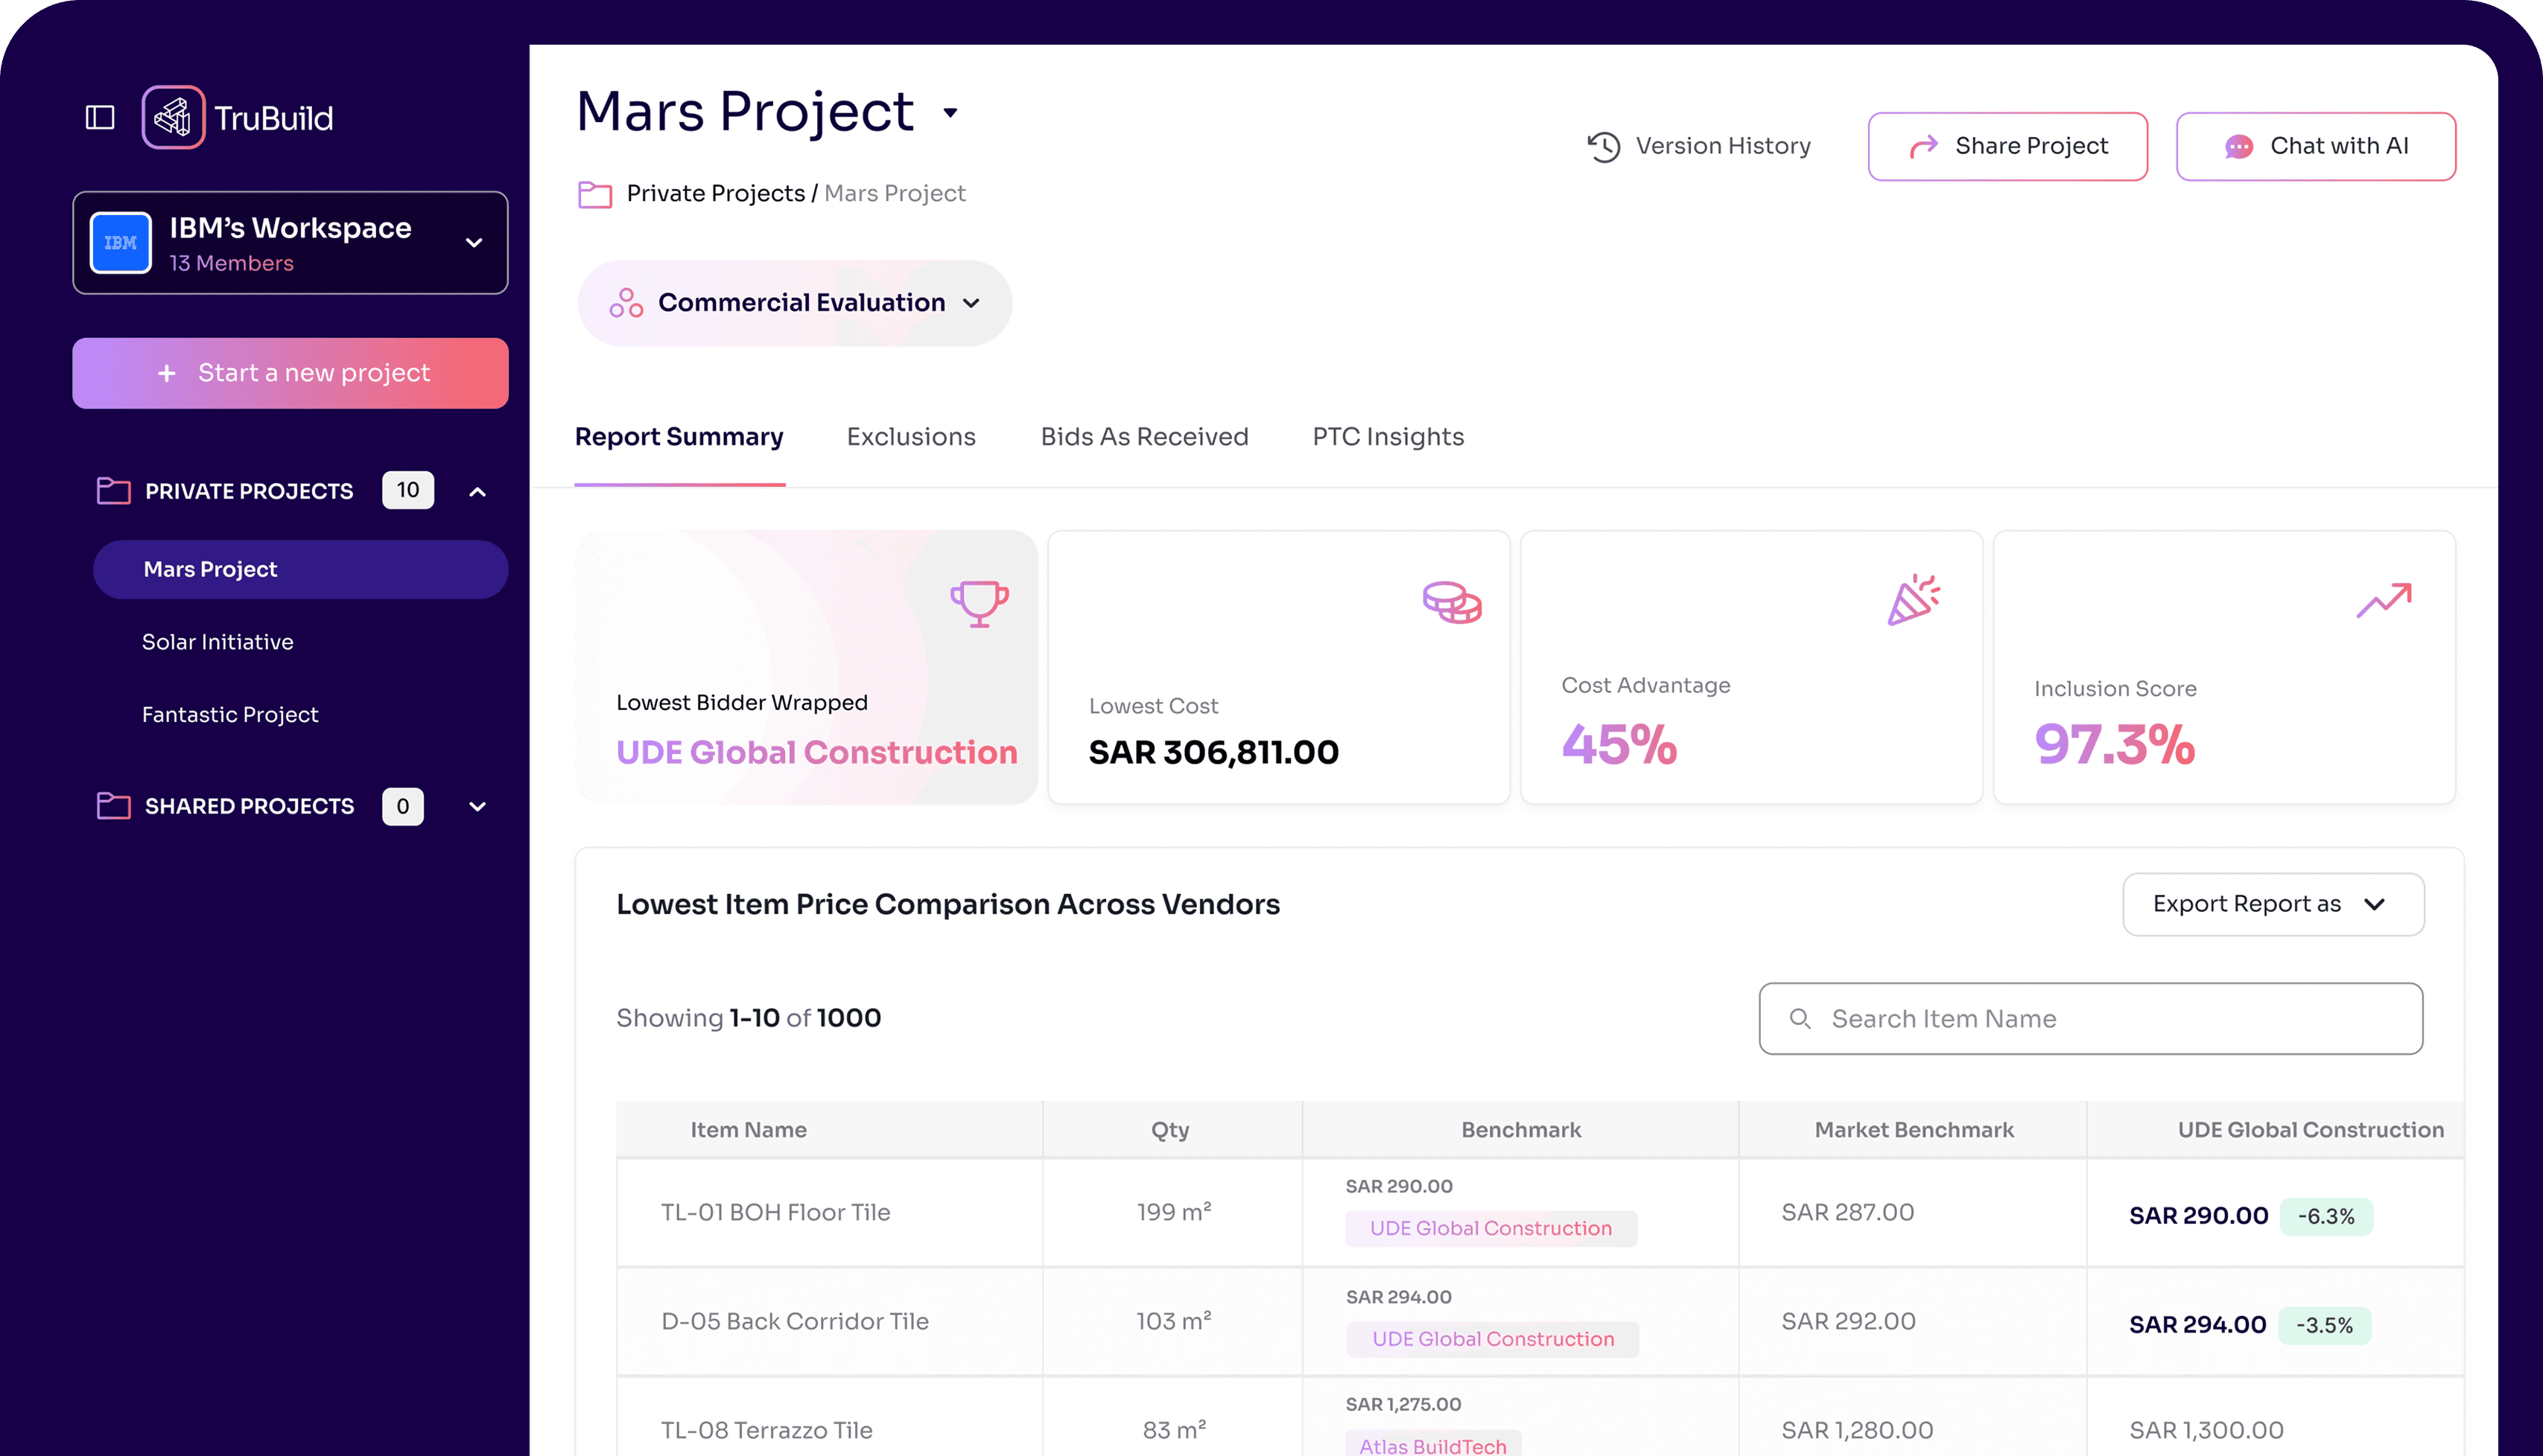Viewport: 2543px width, 1456px height.
Task: Click Start a new project button
Action: [290, 373]
